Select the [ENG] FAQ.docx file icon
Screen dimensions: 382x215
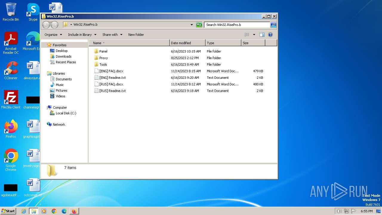point(96,71)
